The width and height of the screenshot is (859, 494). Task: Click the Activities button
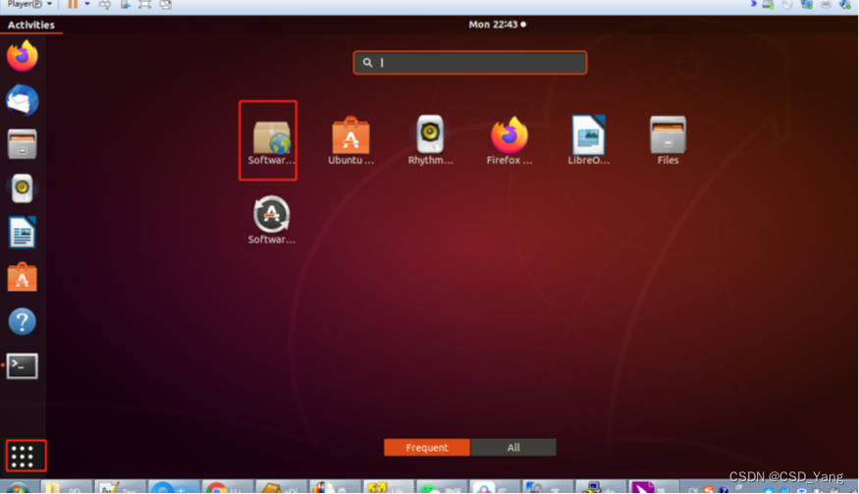[x=31, y=25]
